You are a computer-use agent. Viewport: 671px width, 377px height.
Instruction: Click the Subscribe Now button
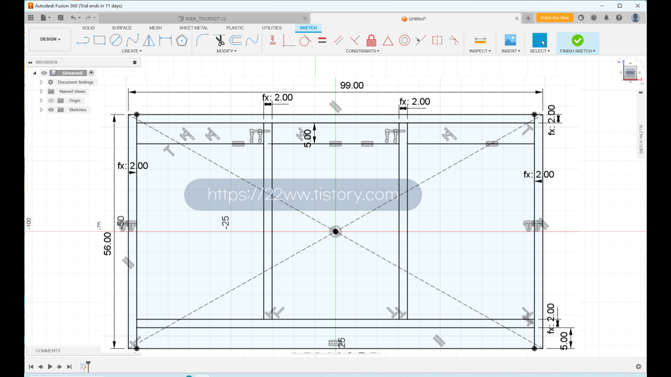tap(555, 18)
